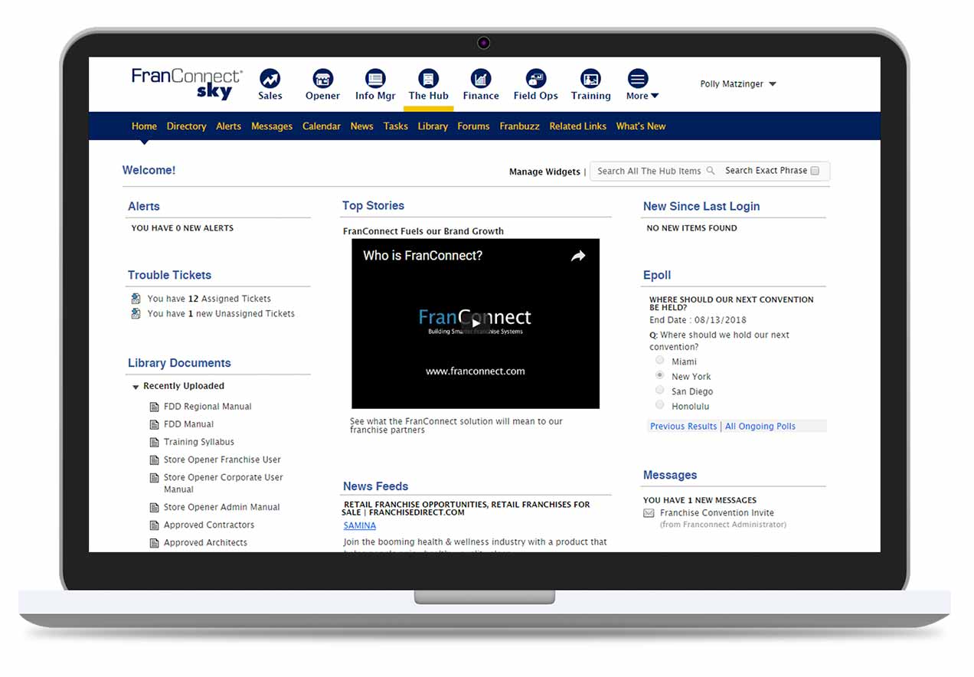Open the Messages tab
The width and height of the screenshot is (974, 677).
(x=272, y=126)
